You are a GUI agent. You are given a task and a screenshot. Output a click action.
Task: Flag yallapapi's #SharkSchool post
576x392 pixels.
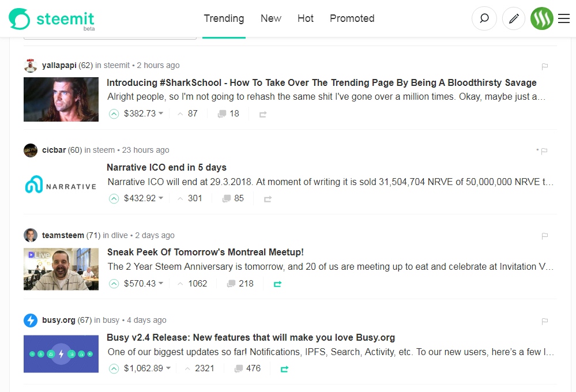[x=544, y=66]
